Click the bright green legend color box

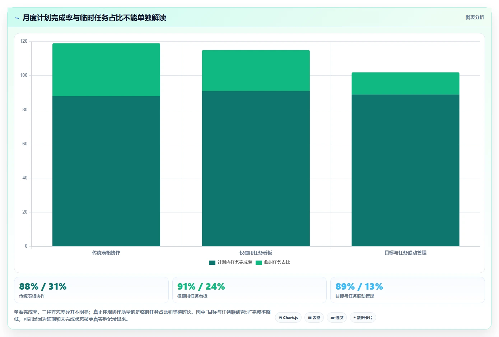[x=259, y=263]
